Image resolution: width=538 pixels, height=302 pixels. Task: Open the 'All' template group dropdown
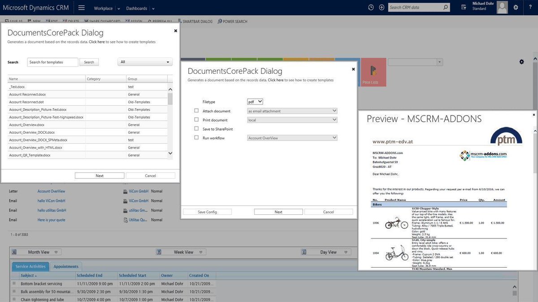145,62
